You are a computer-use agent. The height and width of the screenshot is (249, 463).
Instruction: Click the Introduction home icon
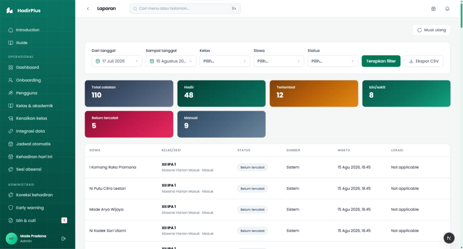[11, 30]
